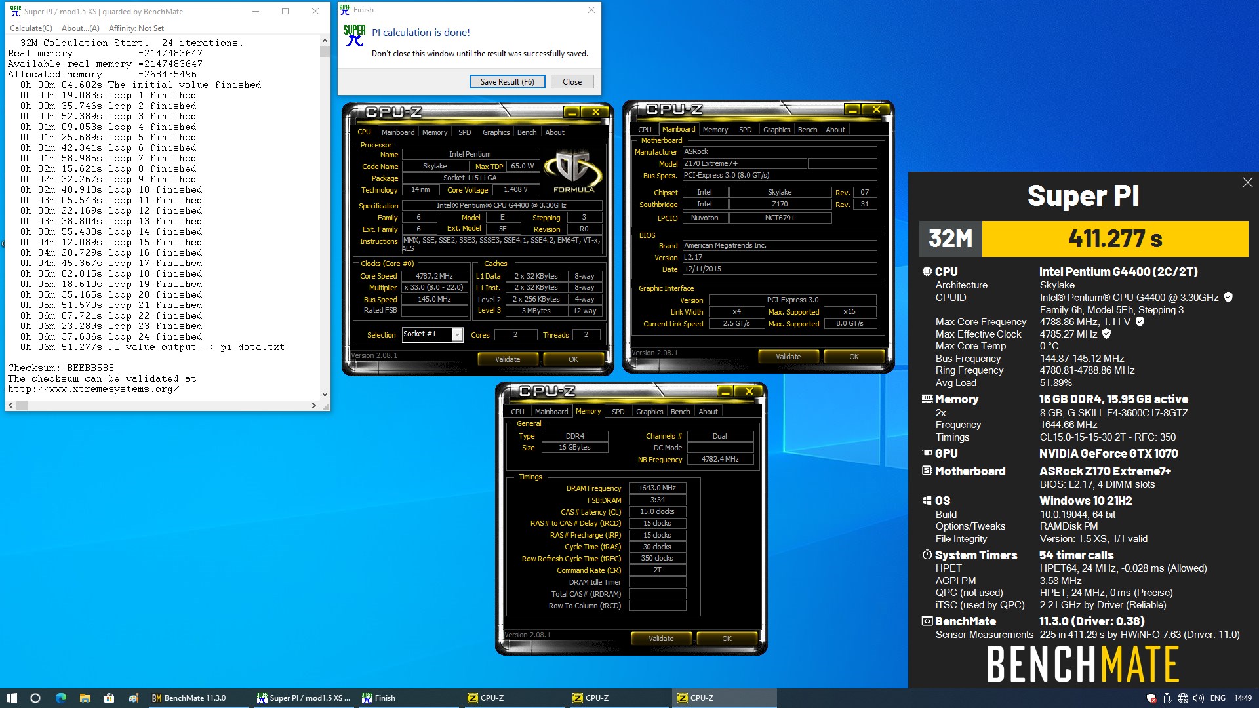Screen dimensions: 1259x708
Task: Minimize the Memory CPU-Z window
Action: point(725,391)
